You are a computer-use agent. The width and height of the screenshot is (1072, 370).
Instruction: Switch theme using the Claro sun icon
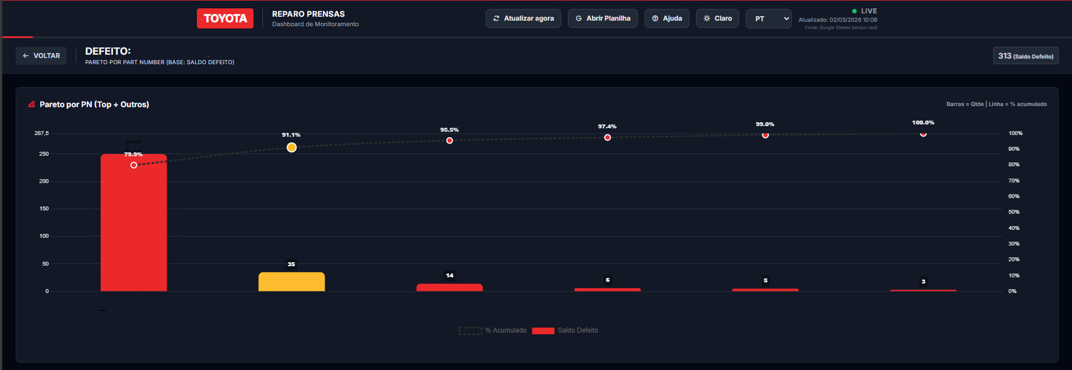click(707, 18)
